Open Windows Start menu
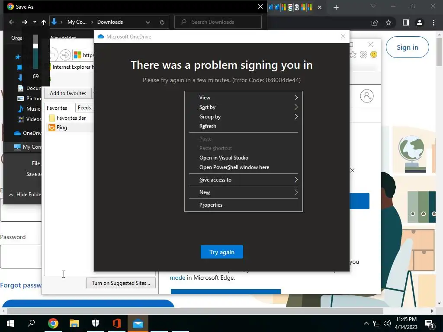This screenshot has height=332, width=443. (x=10, y=323)
